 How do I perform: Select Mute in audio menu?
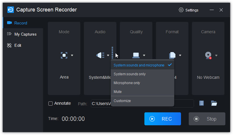tap(143, 92)
